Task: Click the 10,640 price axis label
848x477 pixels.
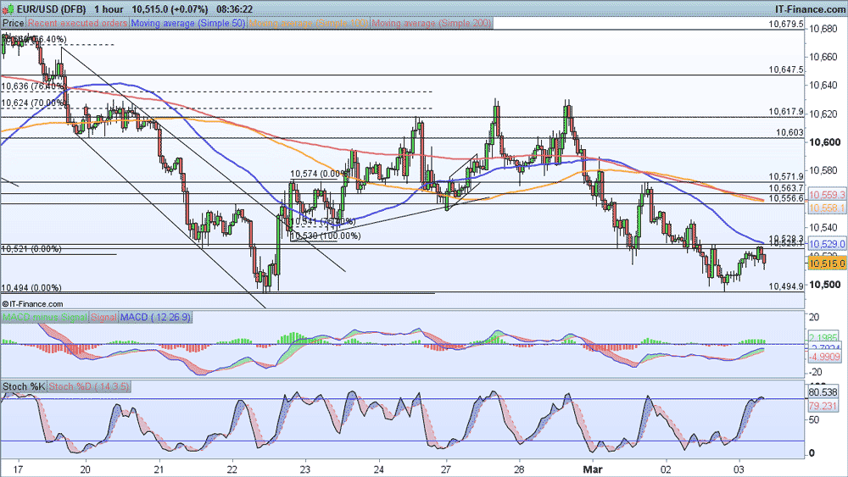Action: tap(825, 86)
